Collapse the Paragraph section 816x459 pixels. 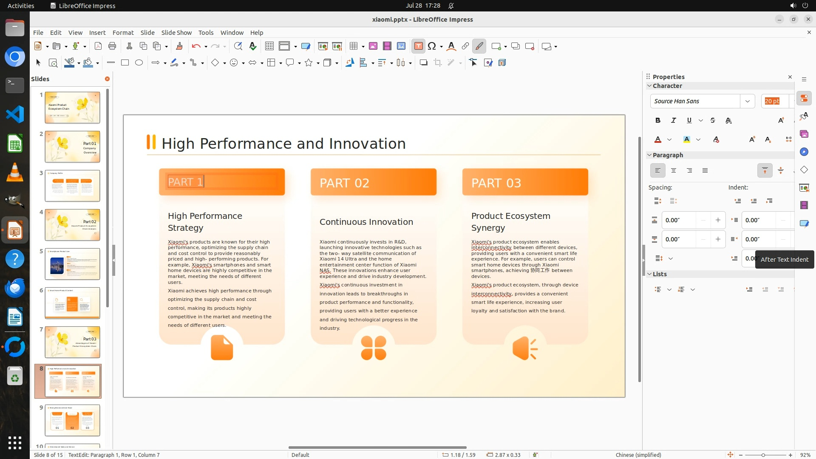tap(649, 155)
